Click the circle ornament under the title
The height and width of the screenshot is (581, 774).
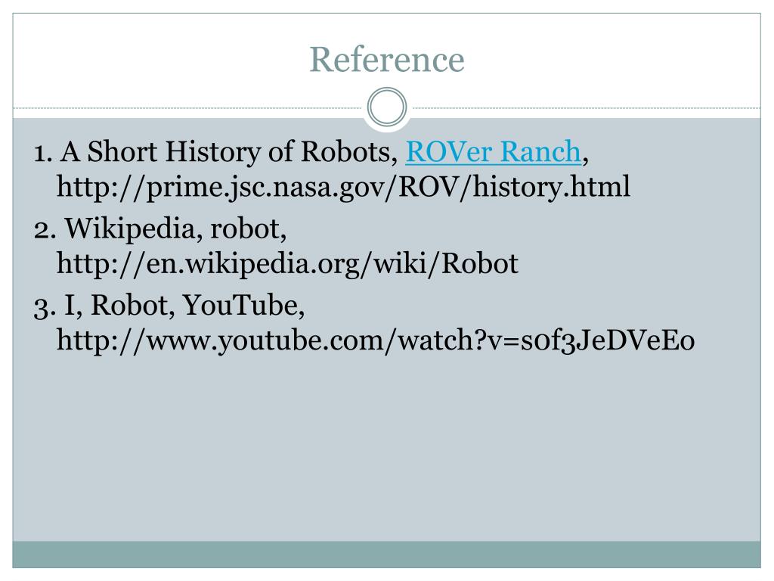click(387, 107)
